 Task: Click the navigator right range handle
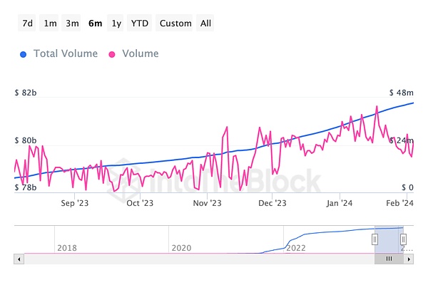[403, 239]
